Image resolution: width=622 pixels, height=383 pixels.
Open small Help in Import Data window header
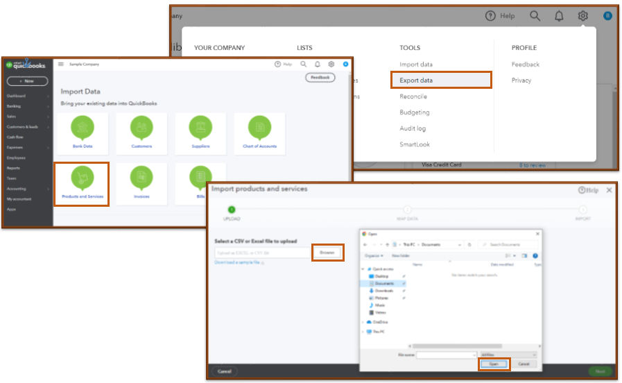(283, 64)
